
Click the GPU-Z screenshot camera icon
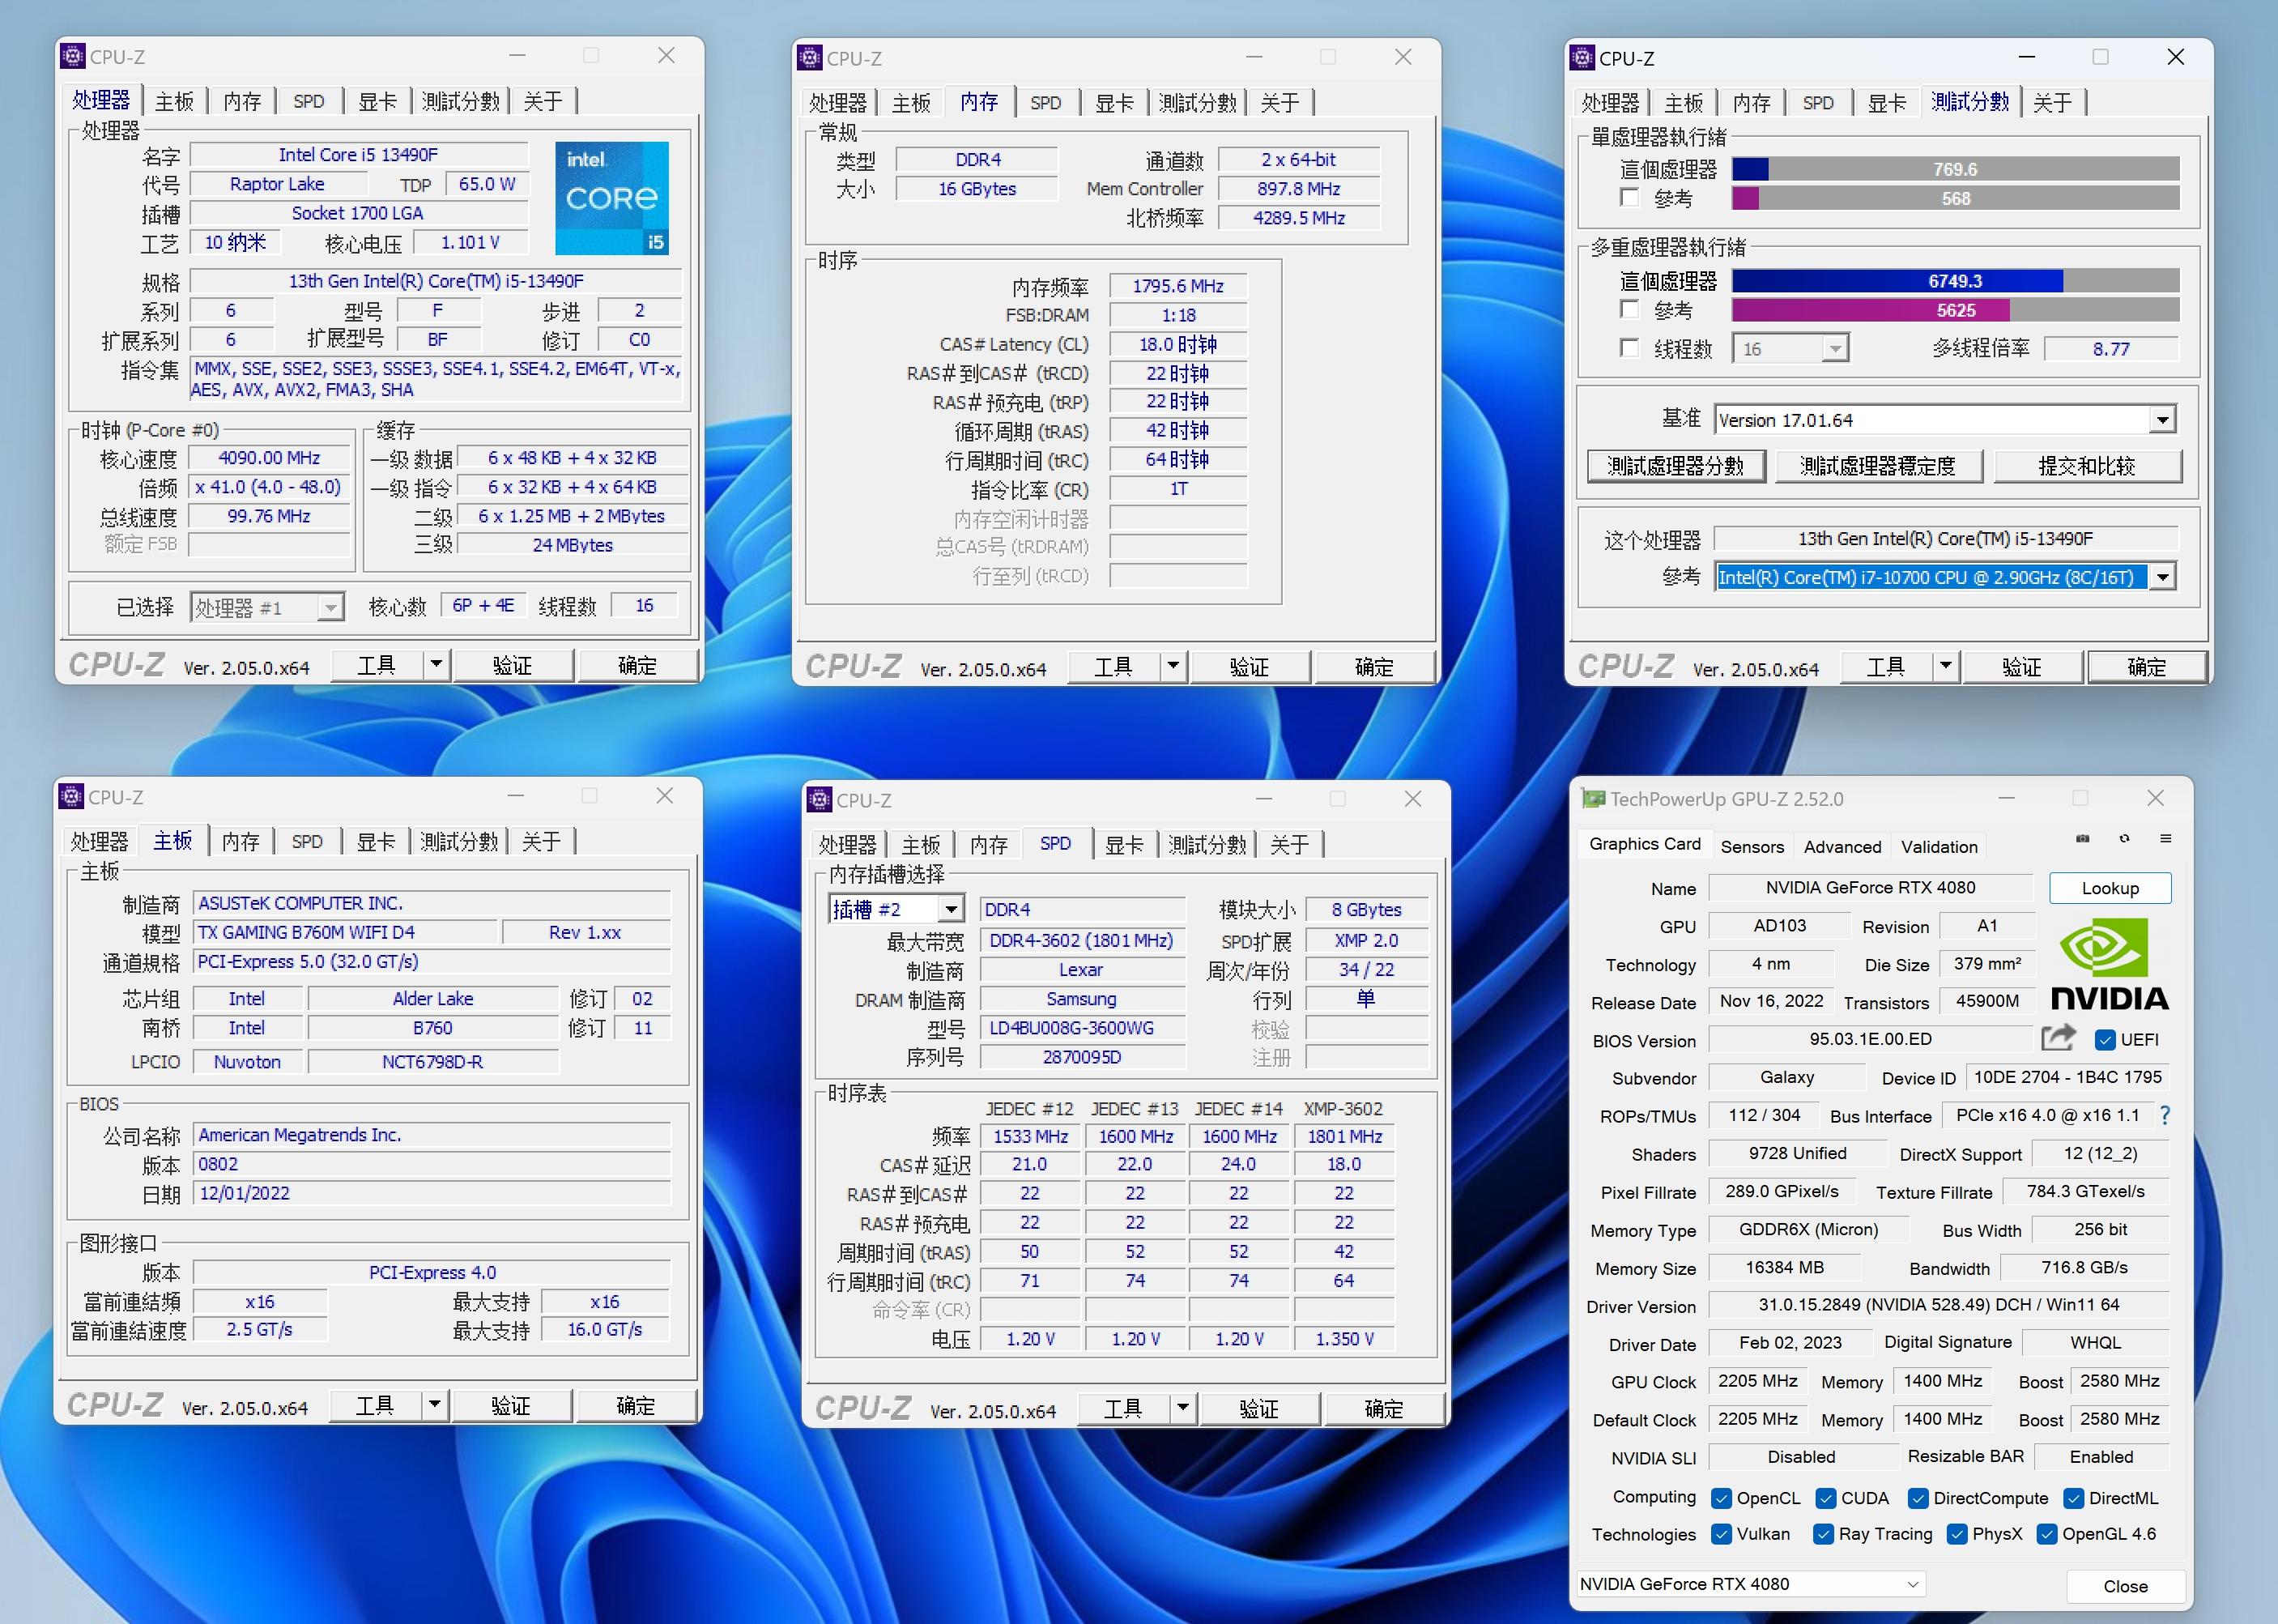pyautogui.click(x=2082, y=839)
